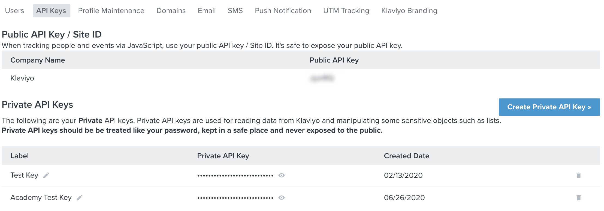604x211 pixels.
Task: Switch to Profile Maintenance tab
Action: [111, 11]
